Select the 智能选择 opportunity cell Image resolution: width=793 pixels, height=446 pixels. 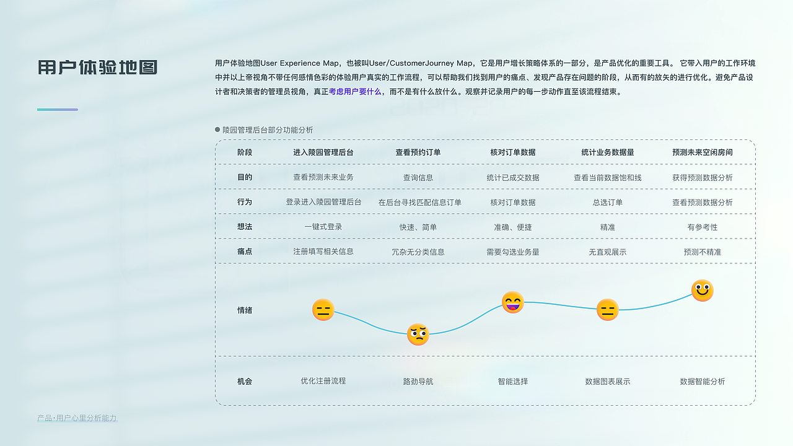pyautogui.click(x=512, y=382)
